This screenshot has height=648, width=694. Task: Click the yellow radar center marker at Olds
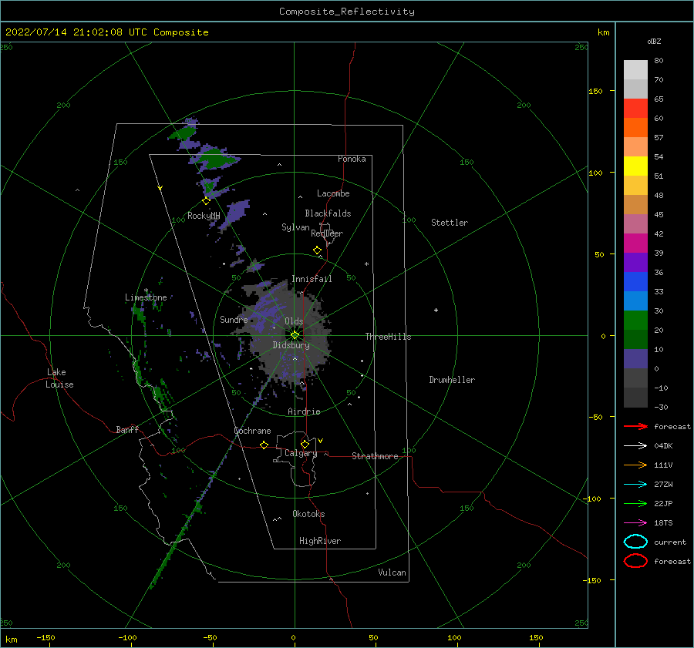pos(295,335)
